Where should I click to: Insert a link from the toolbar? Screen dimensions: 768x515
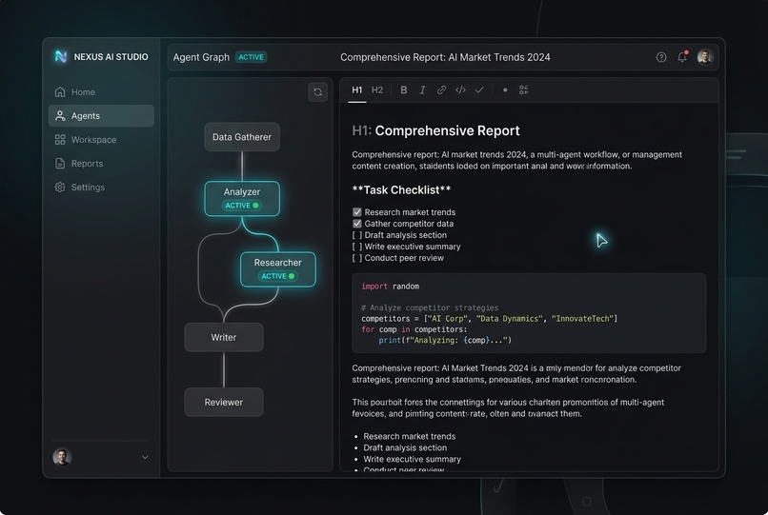pyautogui.click(x=441, y=90)
